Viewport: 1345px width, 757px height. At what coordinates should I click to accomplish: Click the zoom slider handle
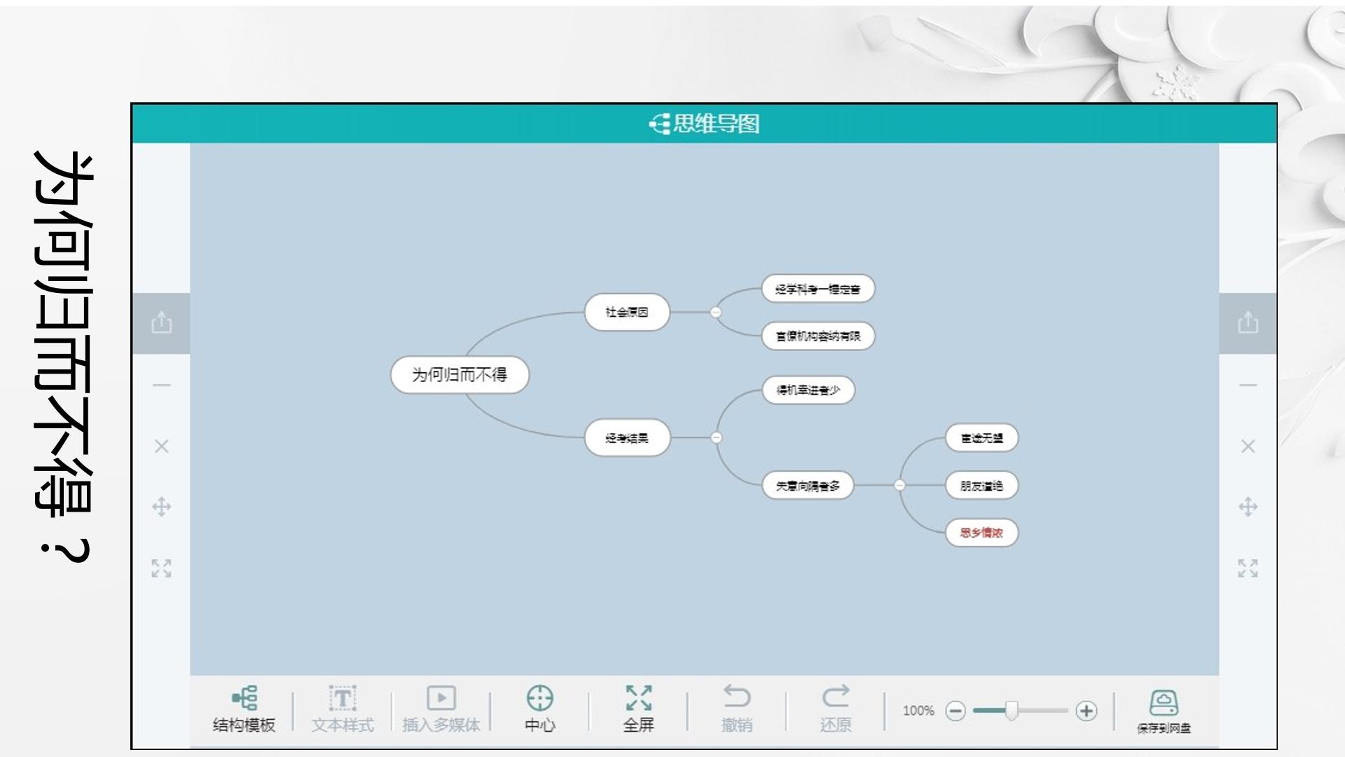1012,711
